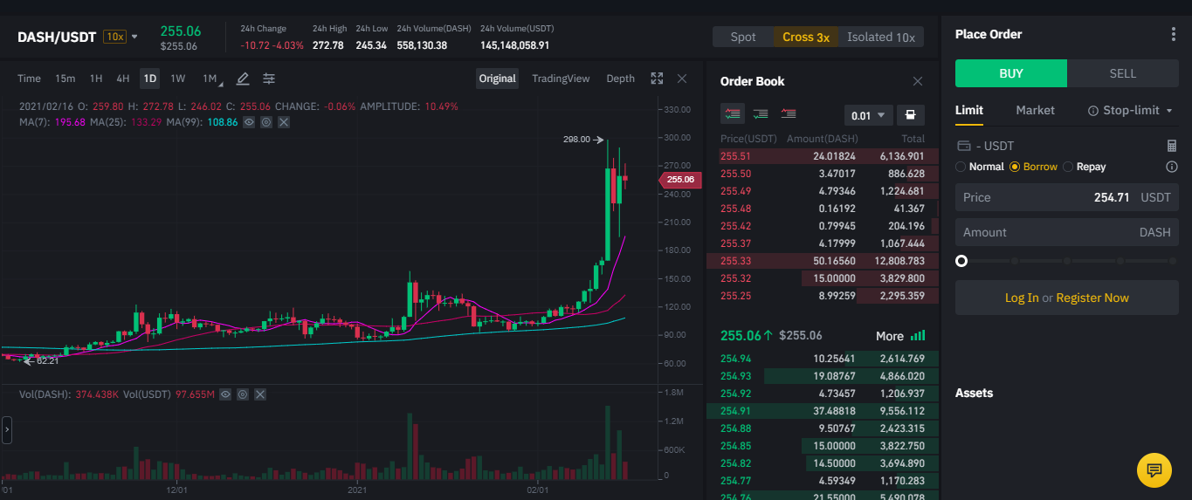Select the 4H chart interval

(123, 79)
